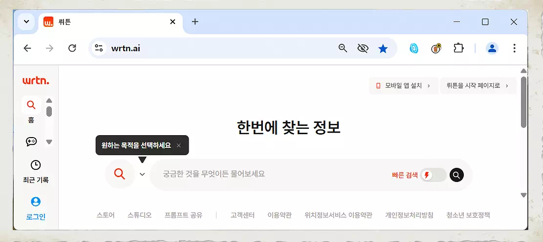Open the blue swirl extension icon
The width and height of the screenshot is (543, 242).
(414, 48)
